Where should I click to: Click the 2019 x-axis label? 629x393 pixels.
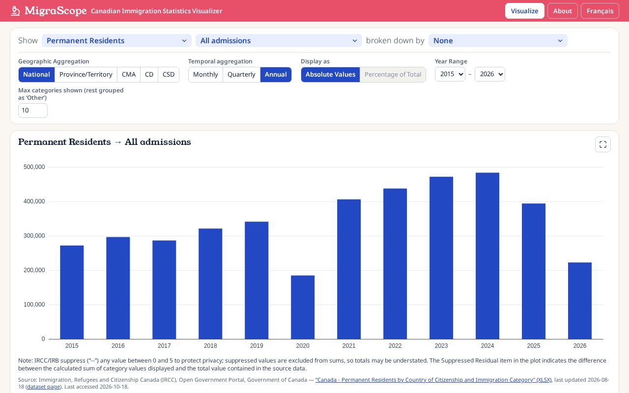tap(257, 346)
